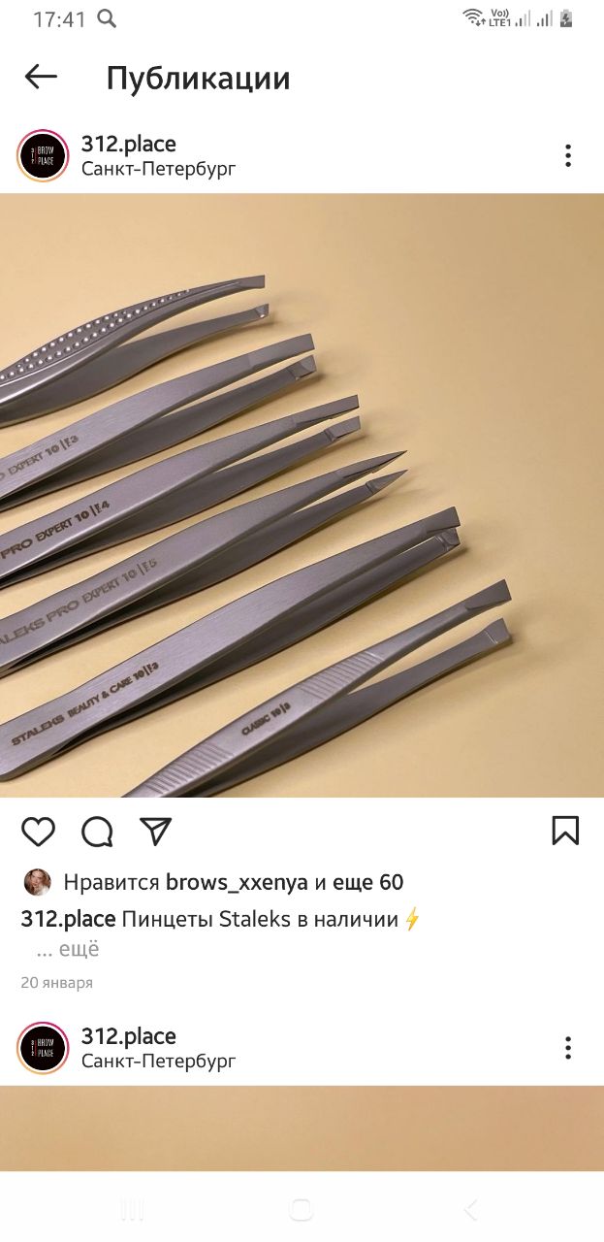Tap the back arrow next to Публикации
The height and width of the screenshot is (1242, 604).
pyautogui.click(x=41, y=78)
